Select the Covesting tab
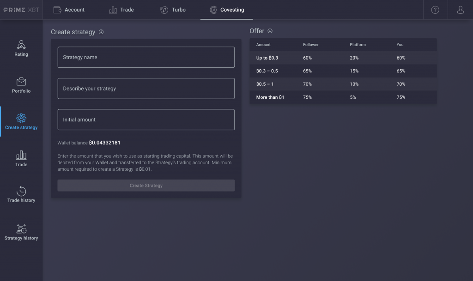The height and width of the screenshot is (281, 473). (227, 9)
